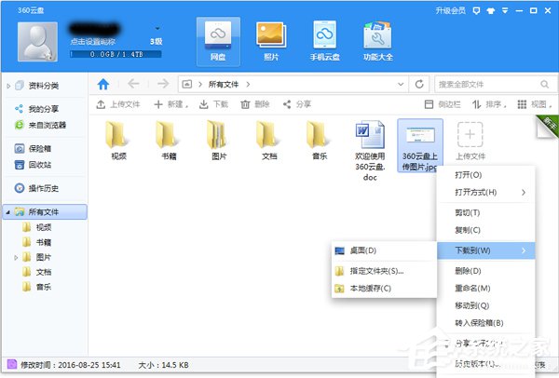Open the main menu dropdown icon in title bar
The image size is (559, 378).
click(505, 10)
